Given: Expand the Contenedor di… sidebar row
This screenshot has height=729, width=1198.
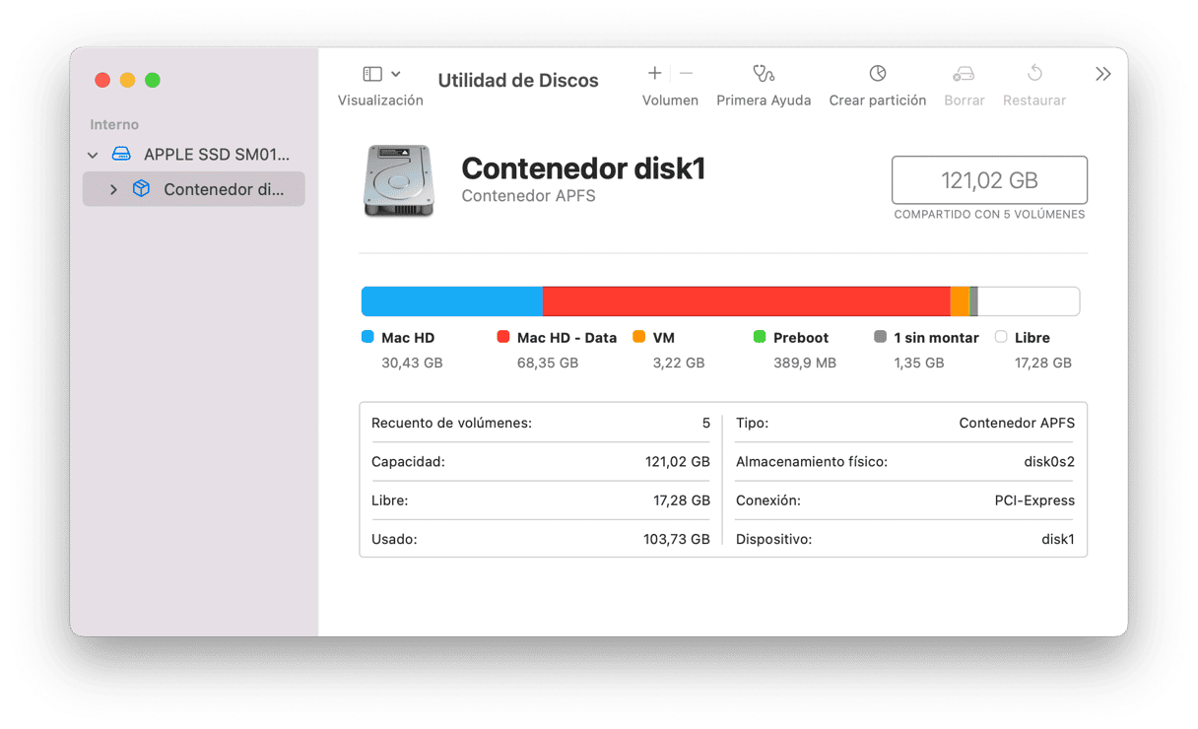Looking at the screenshot, I should 113,189.
